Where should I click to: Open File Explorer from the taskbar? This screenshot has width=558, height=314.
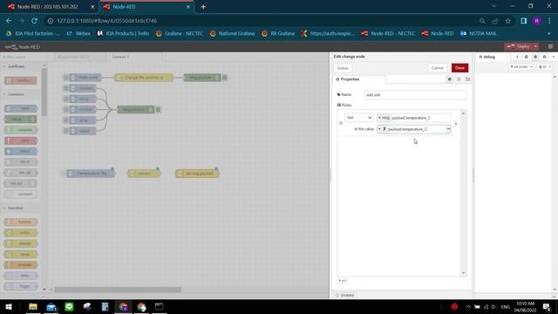click(33, 306)
